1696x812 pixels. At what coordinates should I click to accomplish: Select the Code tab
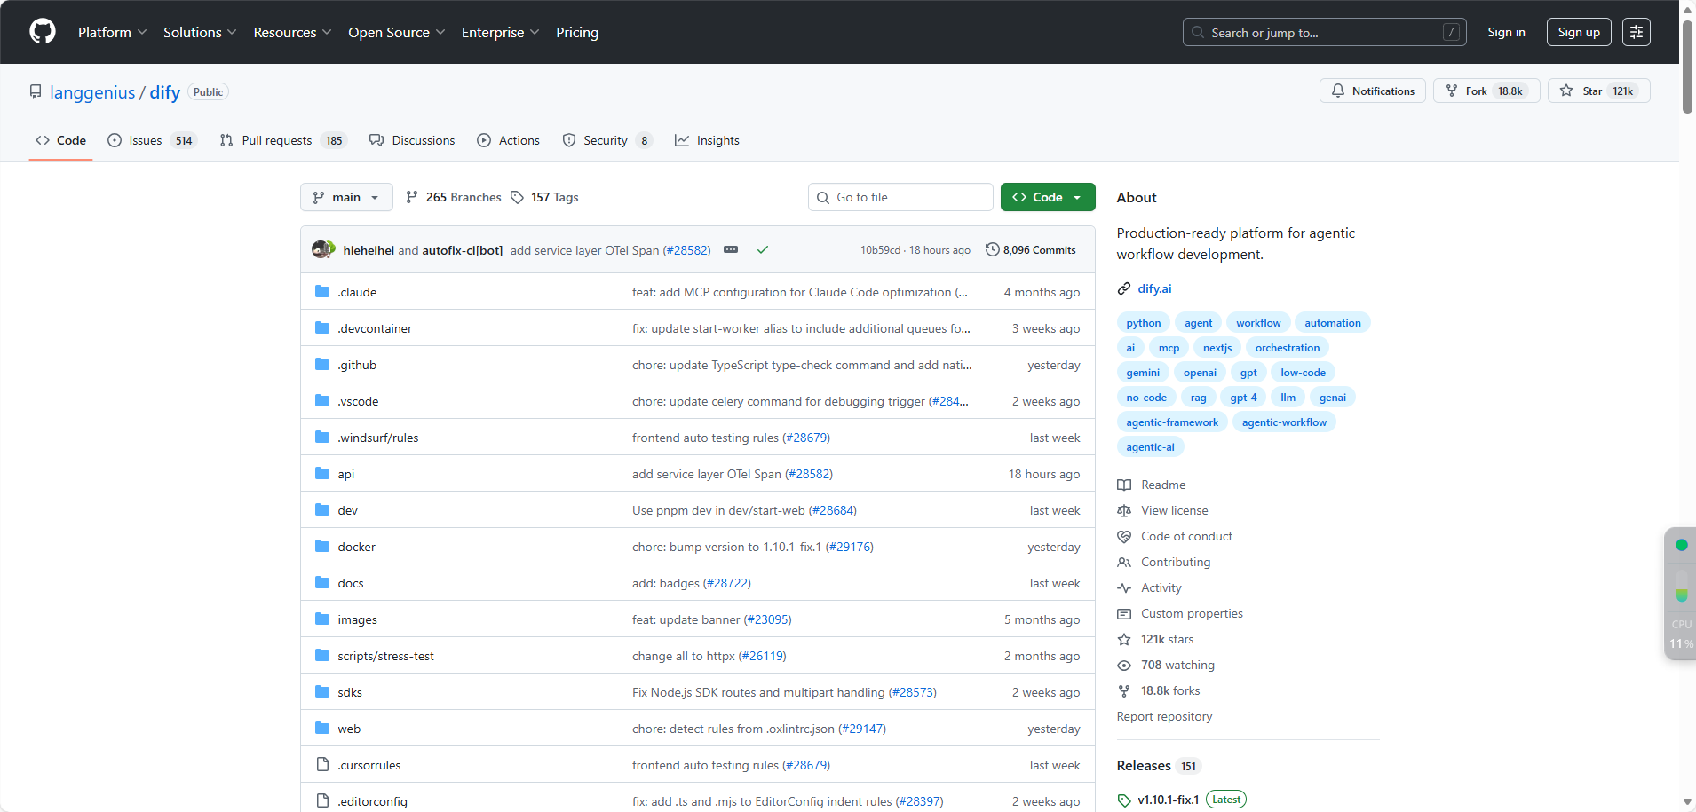60,140
